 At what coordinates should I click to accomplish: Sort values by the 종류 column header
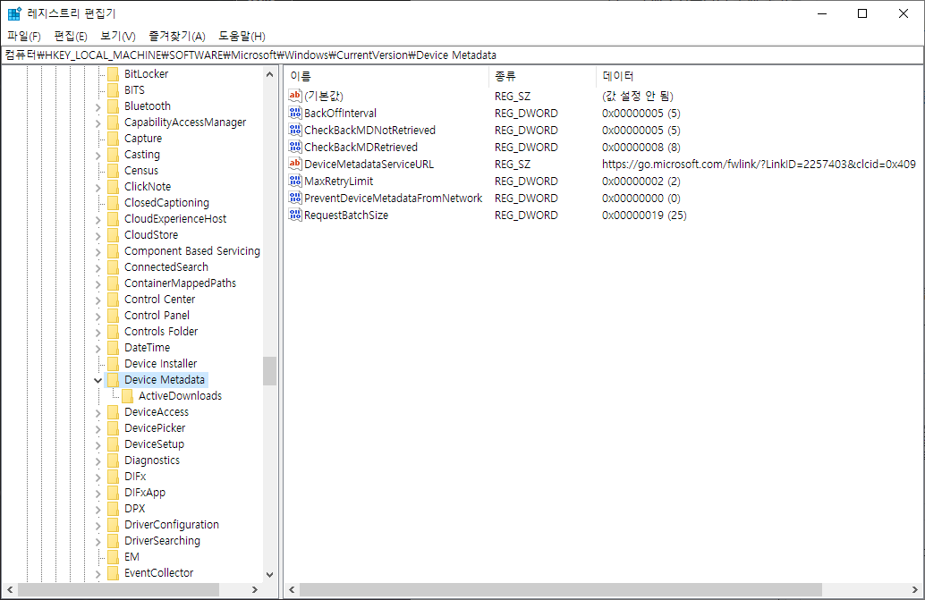click(x=543, y=76)
